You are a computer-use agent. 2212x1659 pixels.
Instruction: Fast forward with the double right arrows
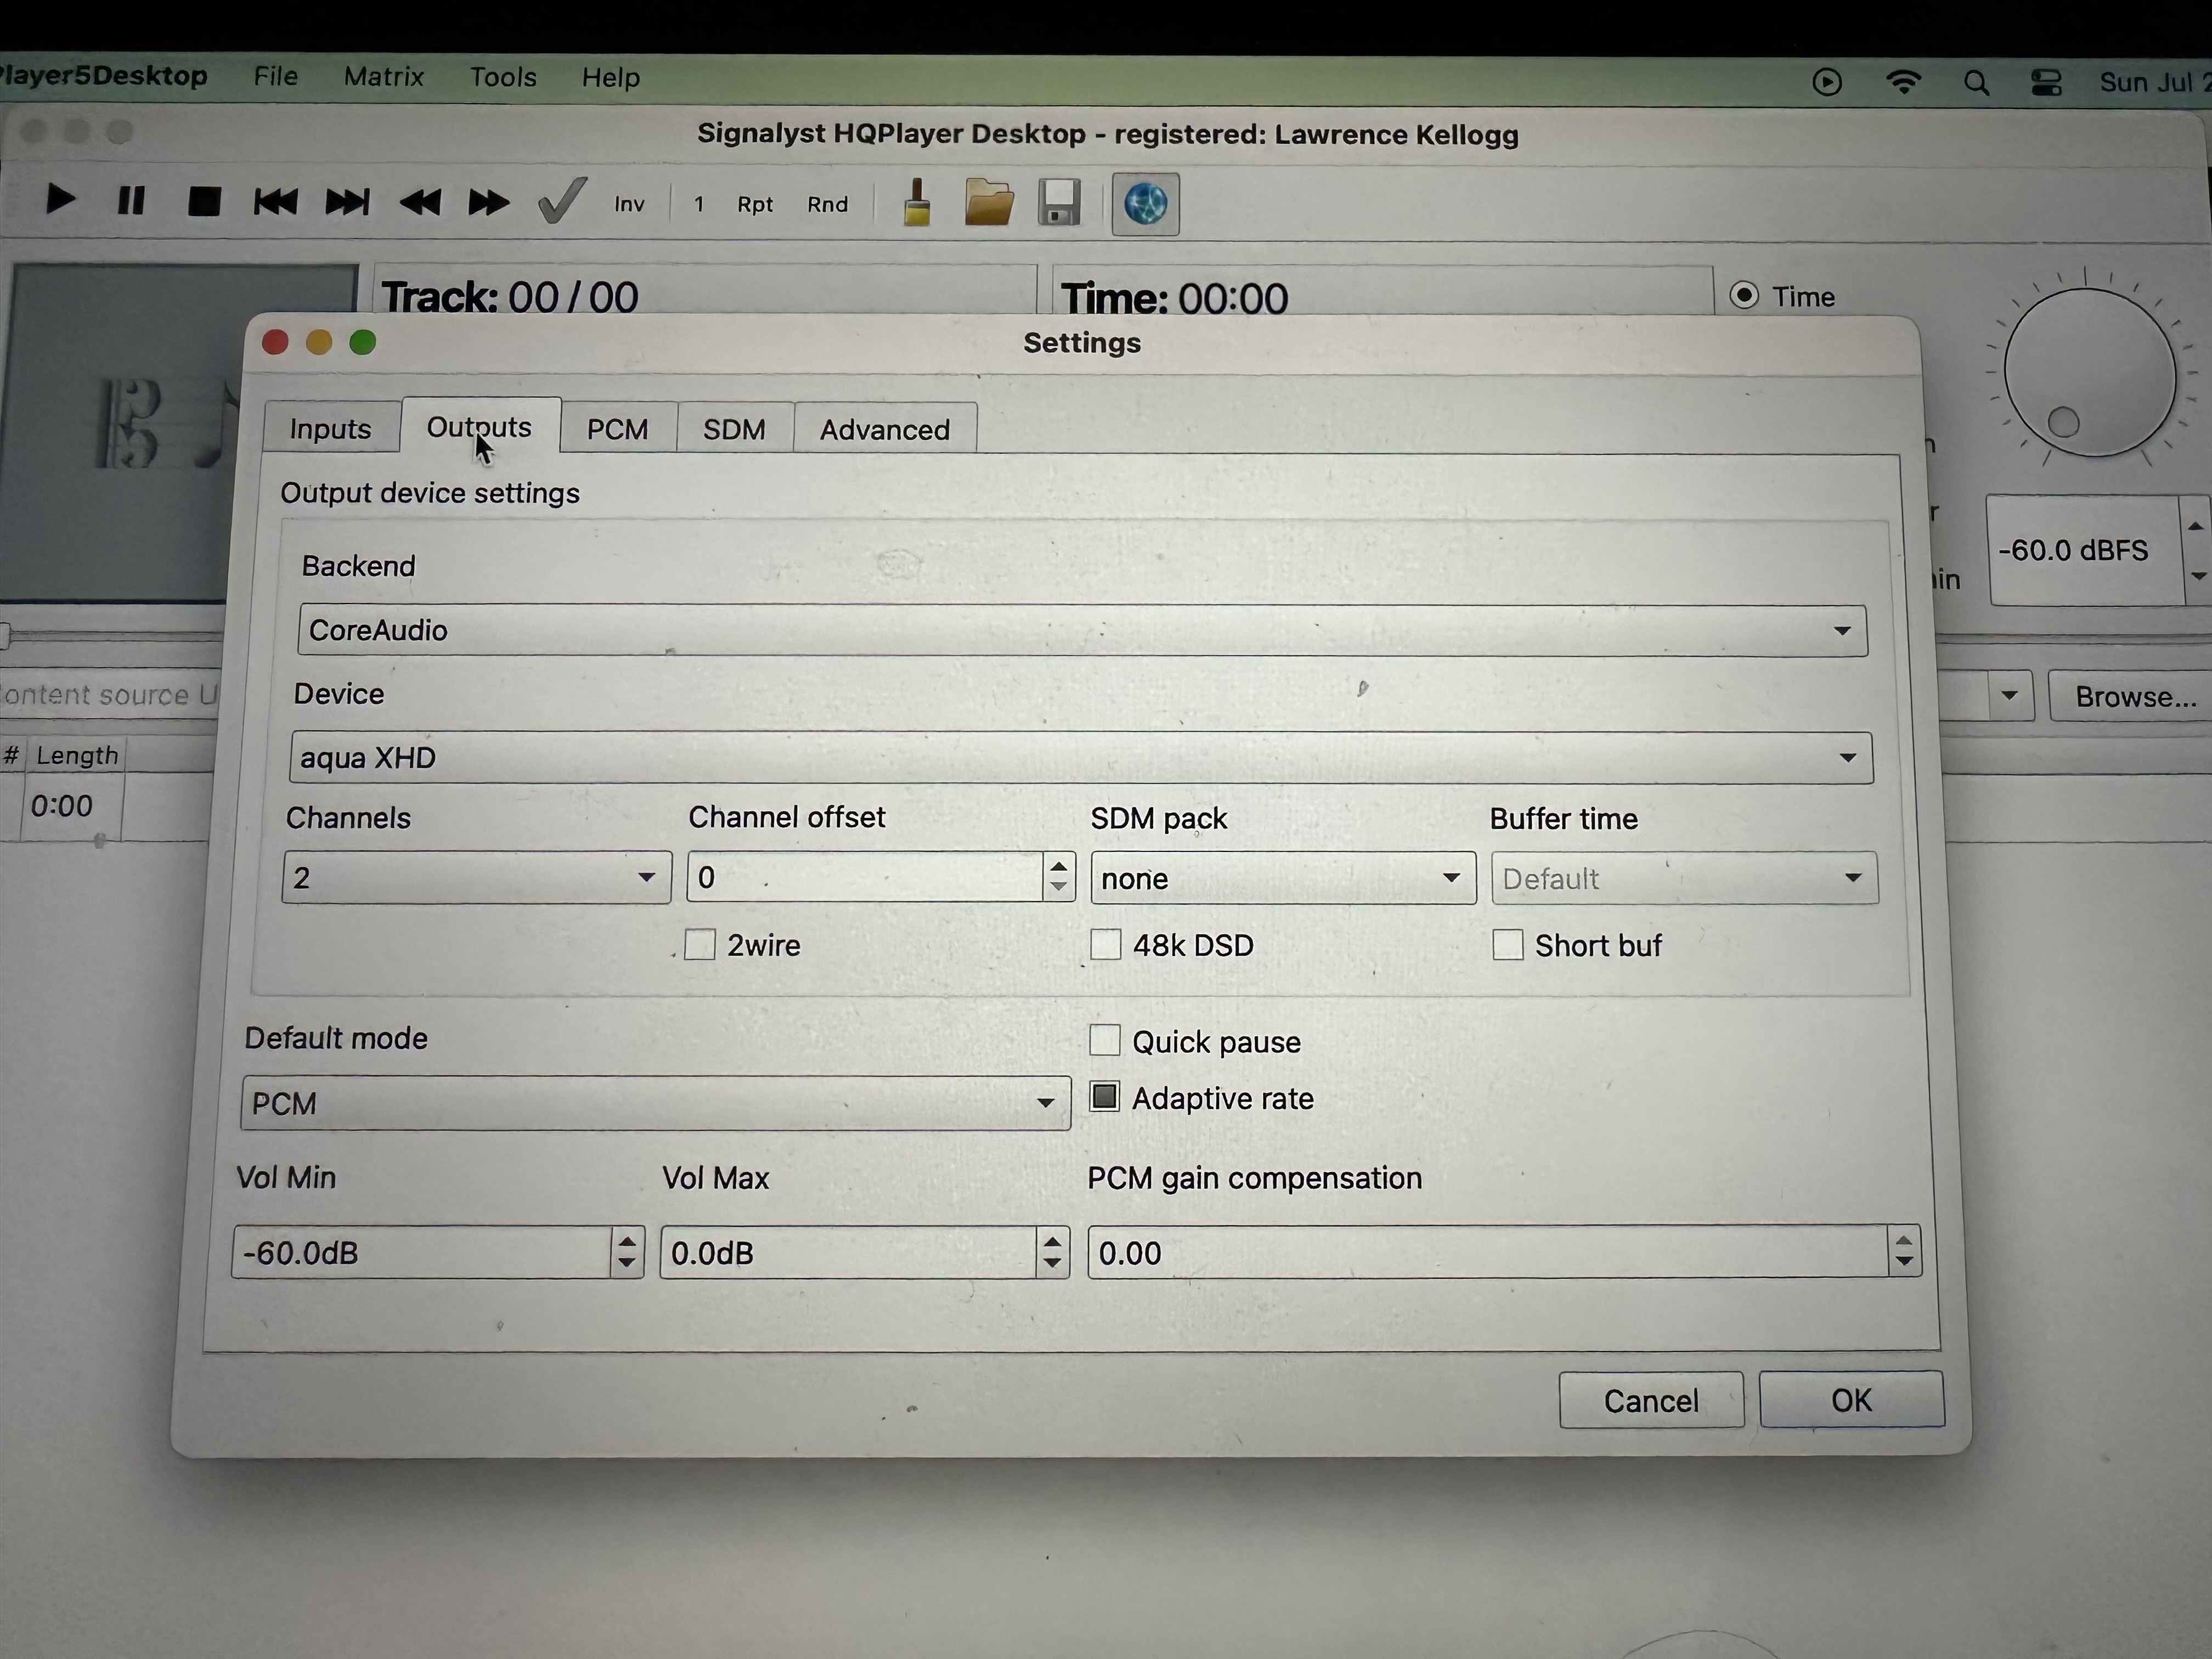coord(489,203)
